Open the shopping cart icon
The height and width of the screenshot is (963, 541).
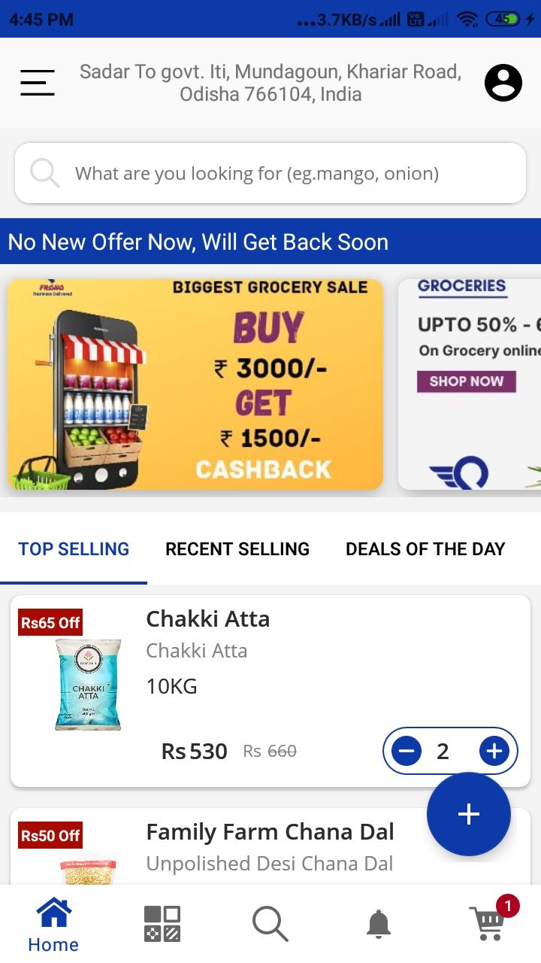(x=488, y=922)
